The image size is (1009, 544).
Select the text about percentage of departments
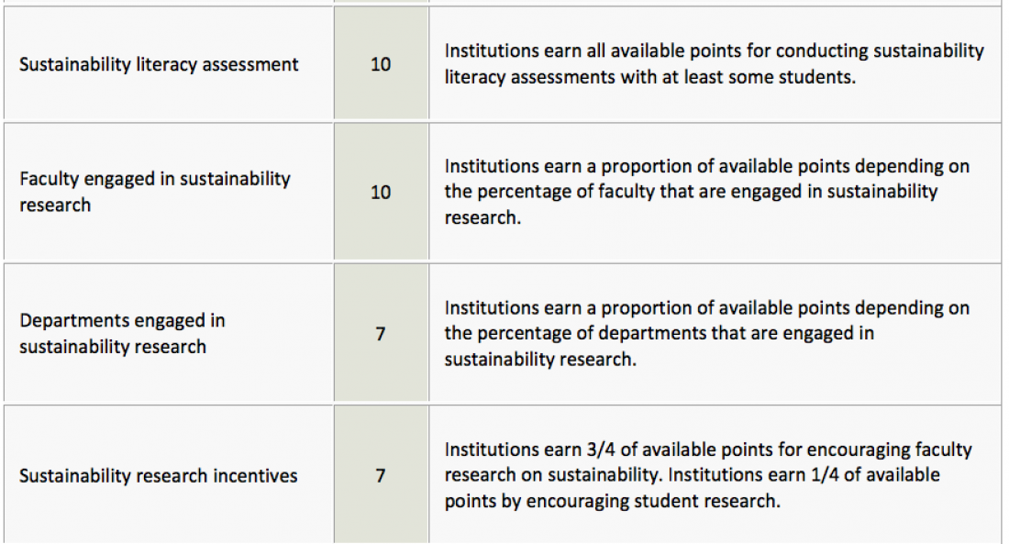[x=706, y=334]
